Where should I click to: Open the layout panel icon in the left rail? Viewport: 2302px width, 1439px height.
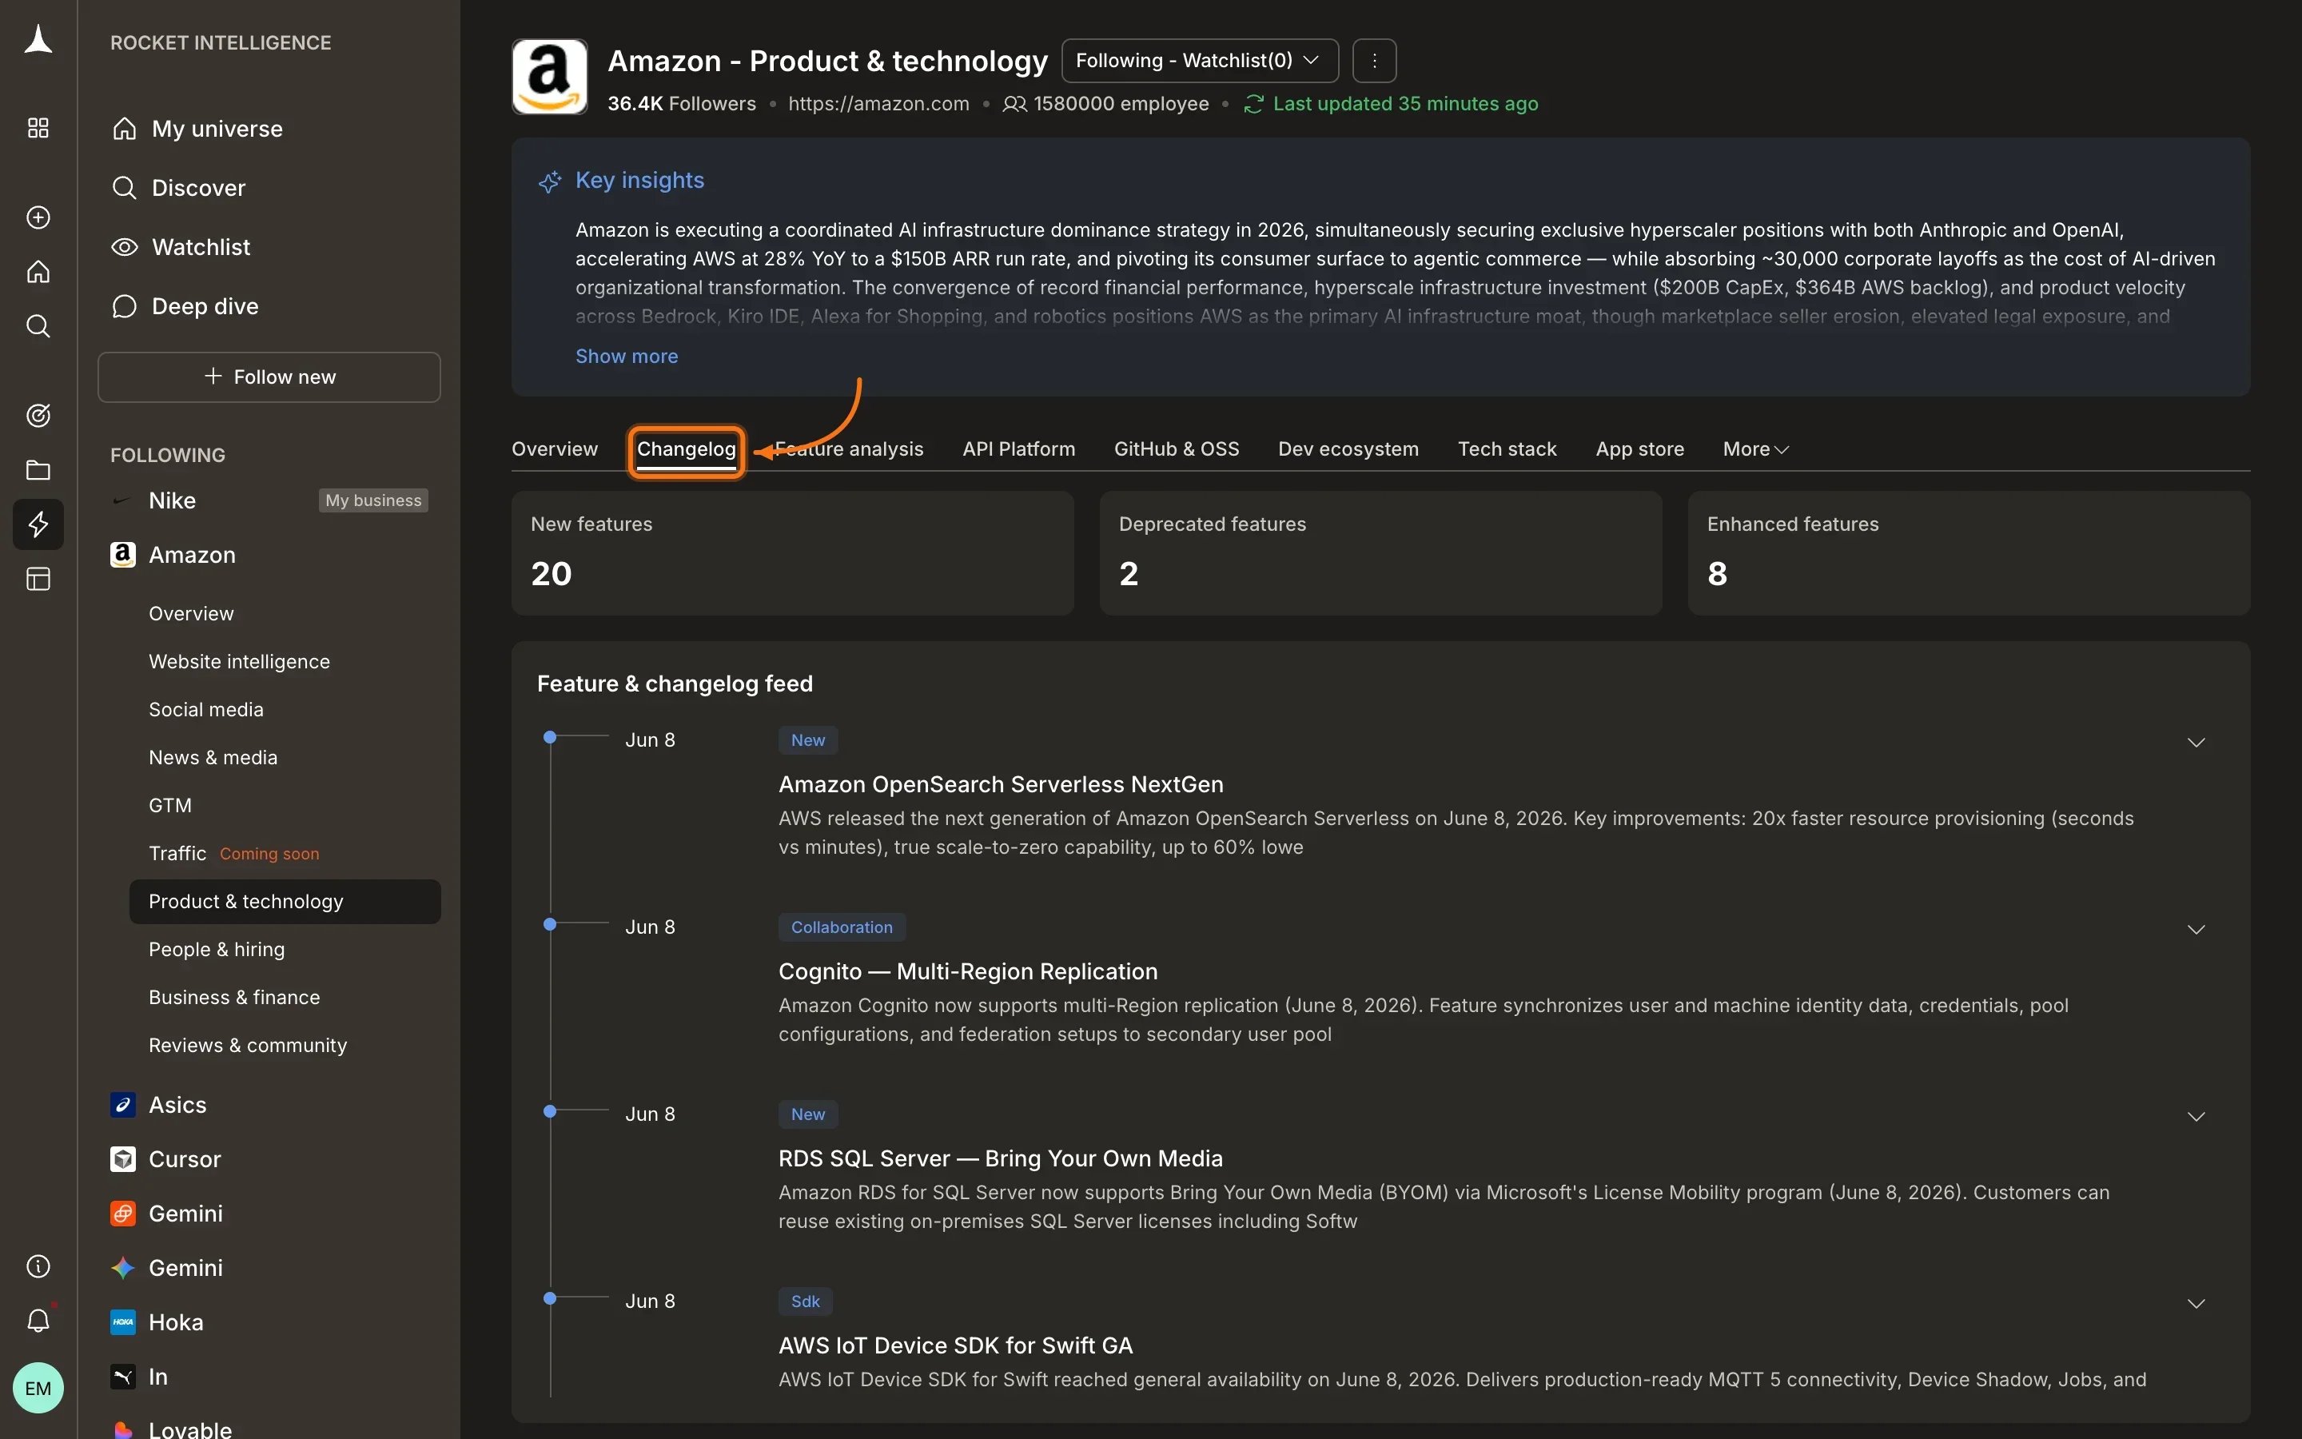tap(38, 579)
